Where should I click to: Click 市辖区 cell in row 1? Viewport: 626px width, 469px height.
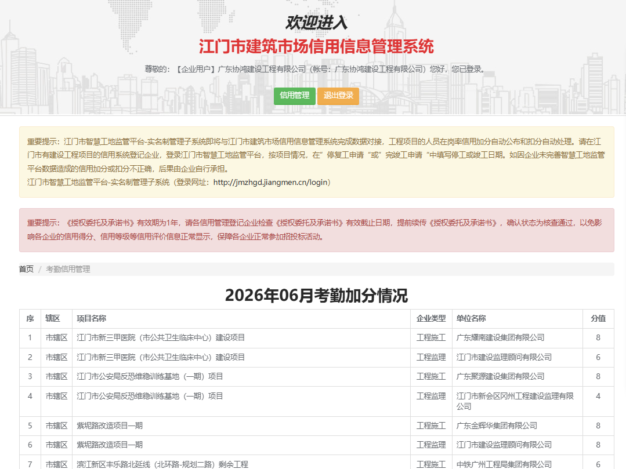57,338
